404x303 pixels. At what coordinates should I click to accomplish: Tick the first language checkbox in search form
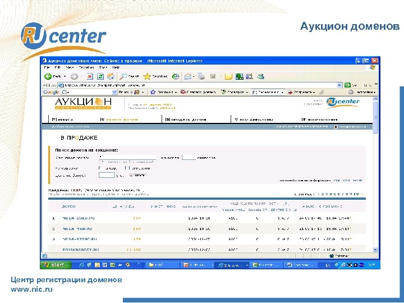[x=100, y=168]
